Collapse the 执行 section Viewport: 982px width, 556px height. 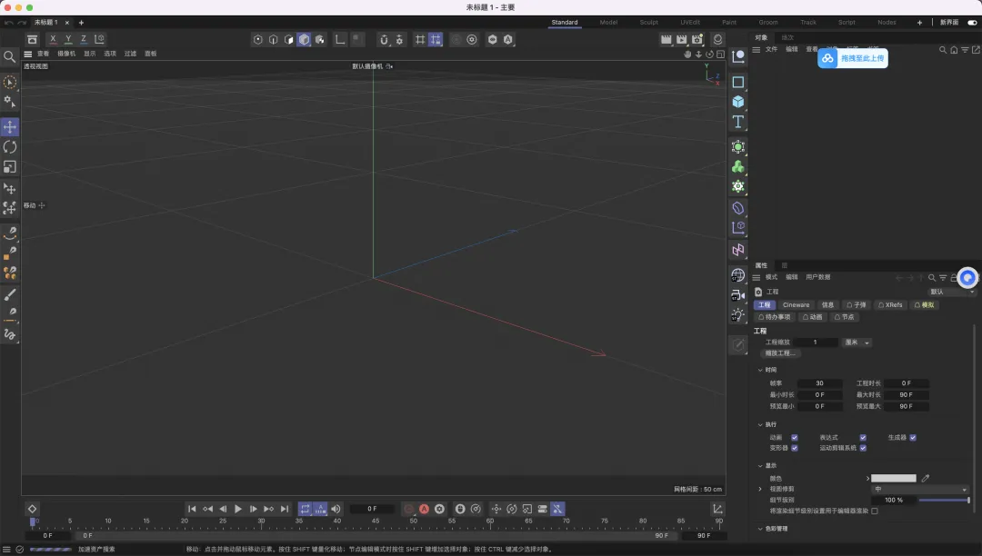pyautogui.click(x=760, y=424)
